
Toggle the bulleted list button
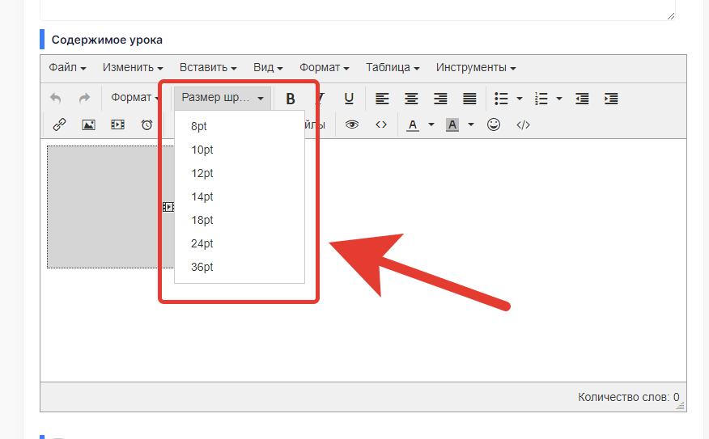[502, 99]
